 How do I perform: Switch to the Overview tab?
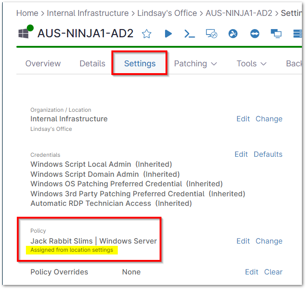[43, 64]
